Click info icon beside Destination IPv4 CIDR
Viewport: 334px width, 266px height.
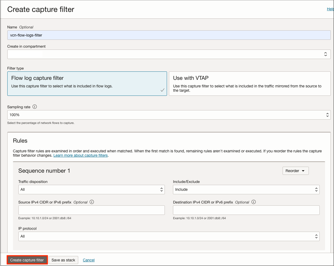click(254, 202)
